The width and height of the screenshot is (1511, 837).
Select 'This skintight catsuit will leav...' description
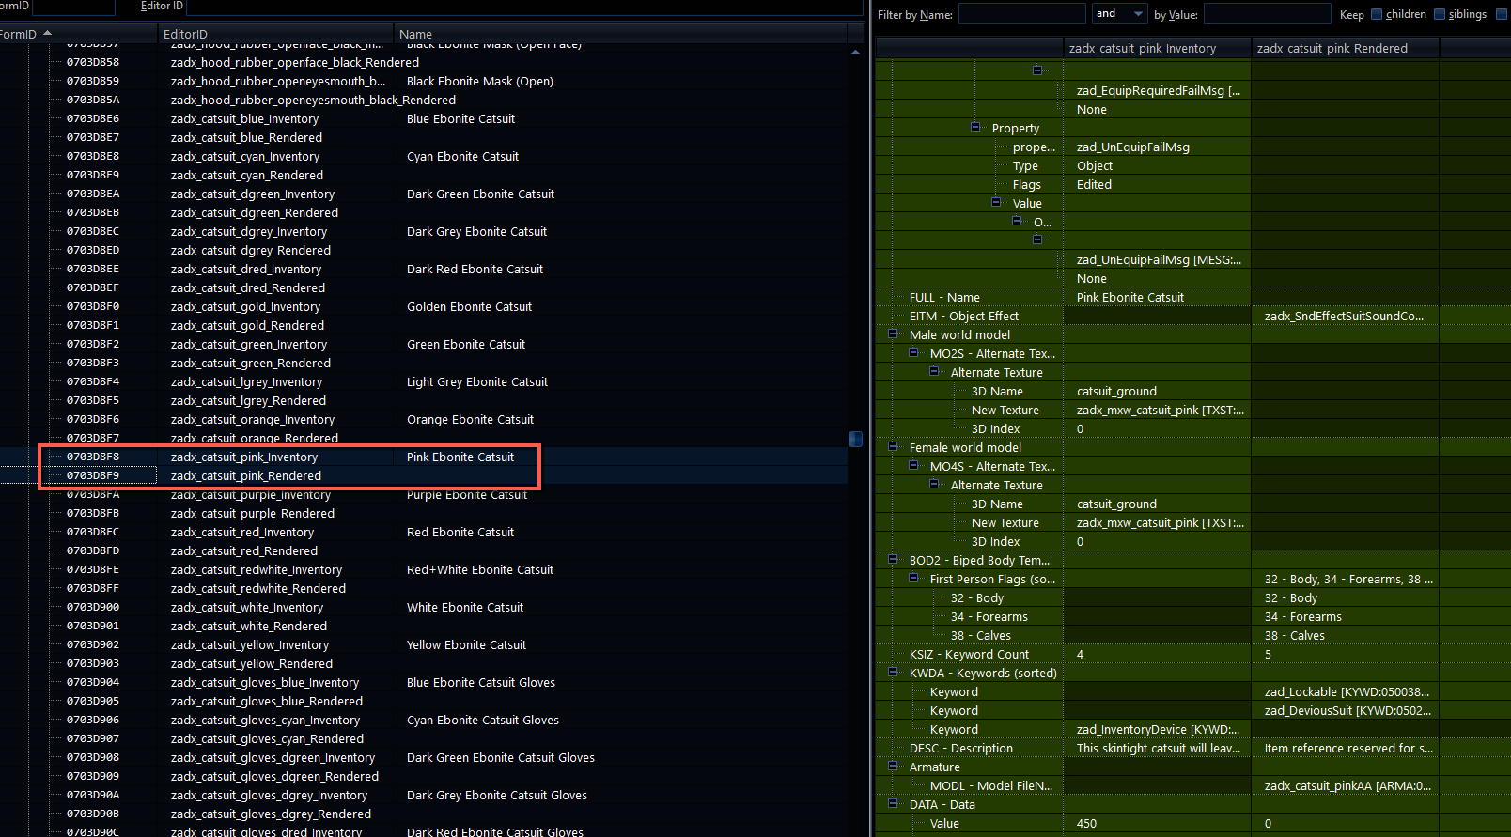pyautogui.click(x=1159, y=748)
